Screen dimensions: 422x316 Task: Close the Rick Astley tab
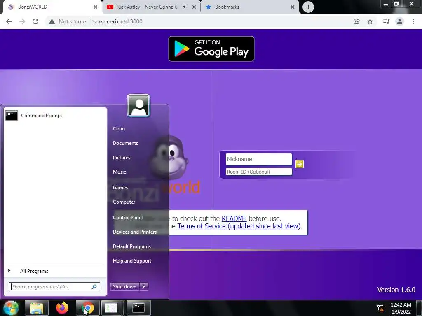tap(194, 7)
